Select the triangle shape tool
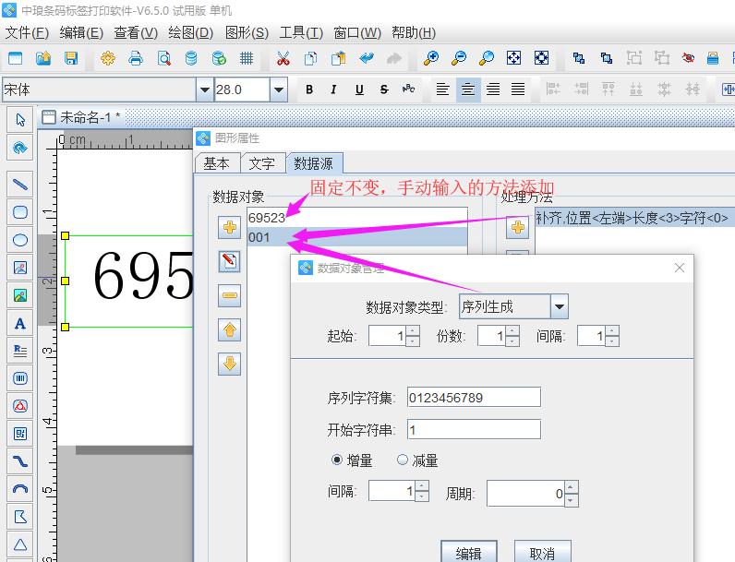 (20, 544)
